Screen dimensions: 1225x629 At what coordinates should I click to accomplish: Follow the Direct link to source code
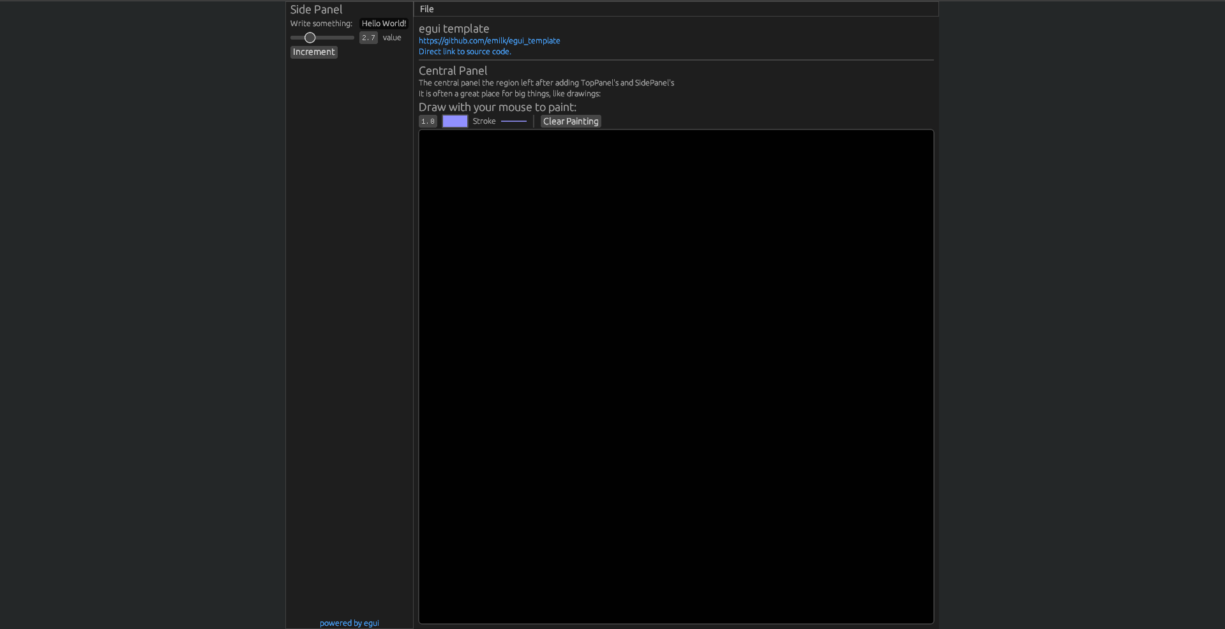pyautogui.click(x=464, y=51)
